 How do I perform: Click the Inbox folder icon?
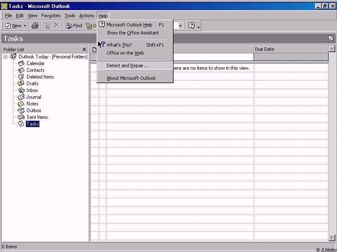click(21, 90)
